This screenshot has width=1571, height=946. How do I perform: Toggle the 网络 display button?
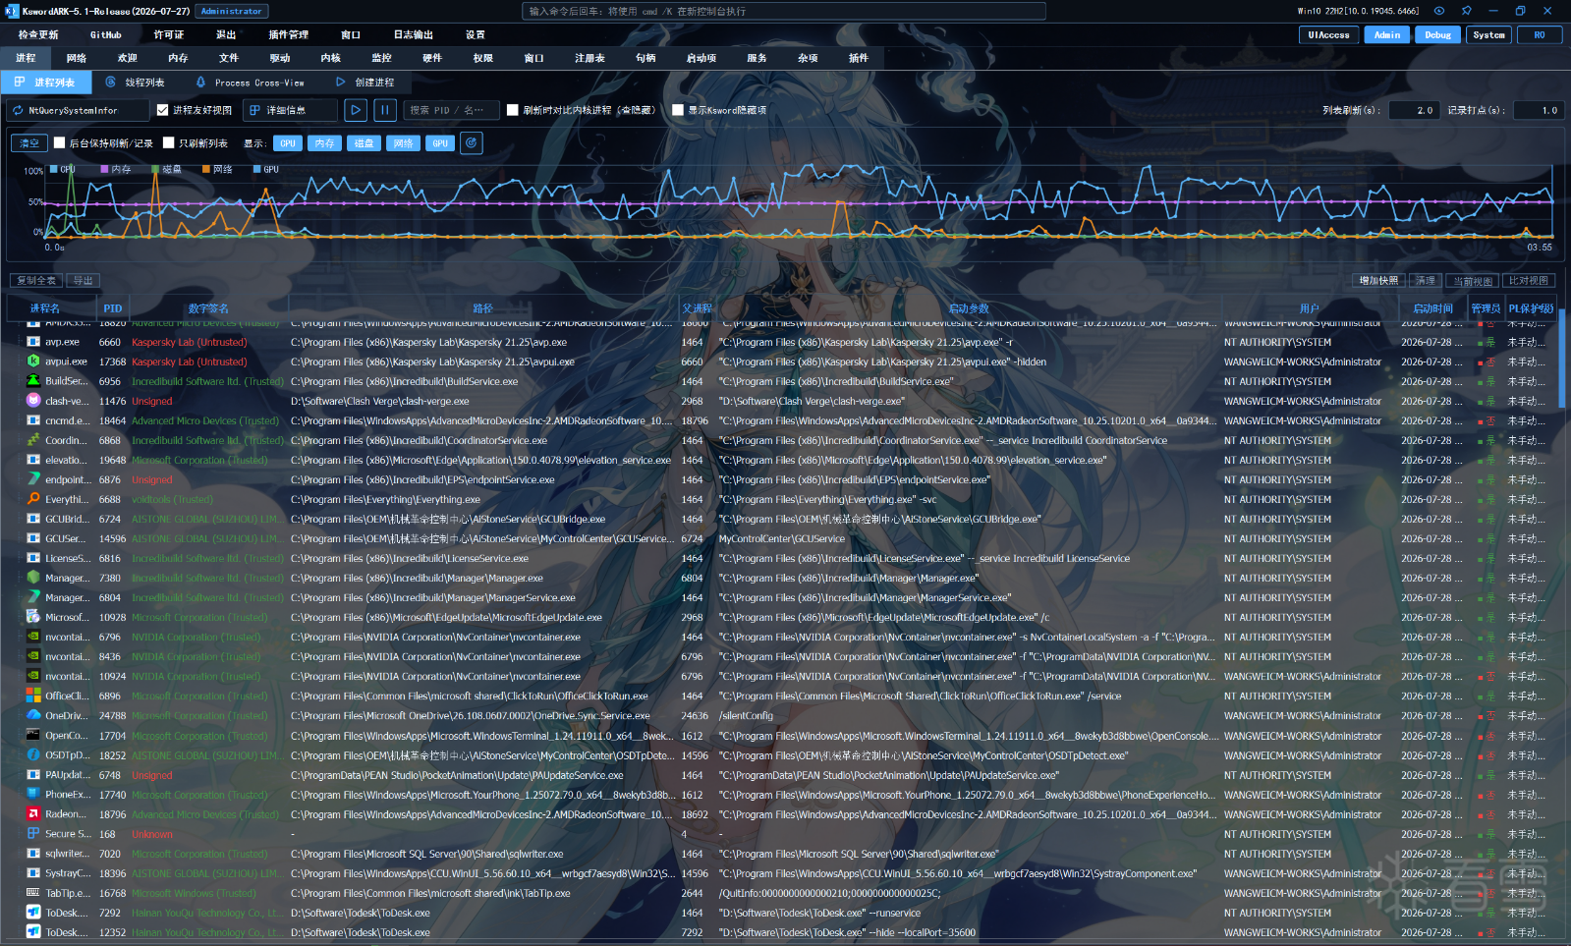pos(403,143)
